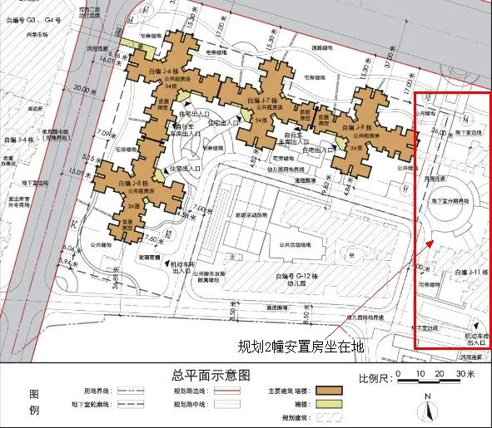Click the 34.89 米 dimension

pyautogui.click(x=117, y=278)
